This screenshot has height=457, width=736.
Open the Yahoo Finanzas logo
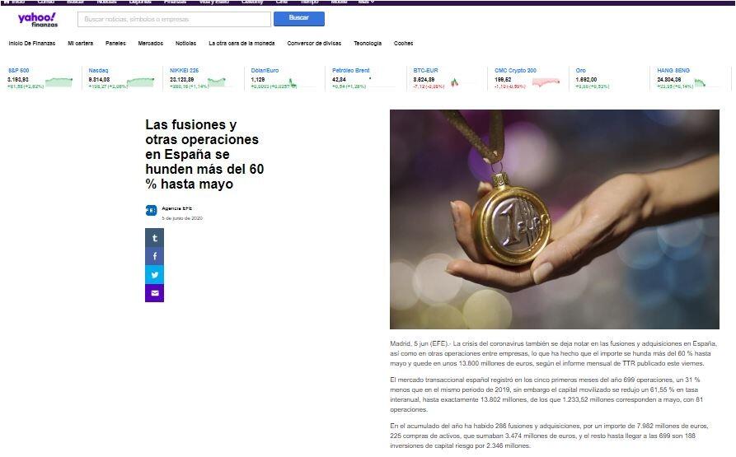tap(38, 20)
